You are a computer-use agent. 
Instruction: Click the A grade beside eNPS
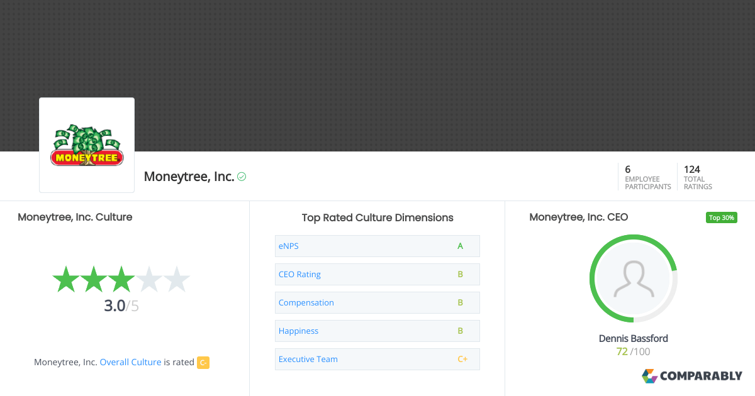tap(460, 246)
